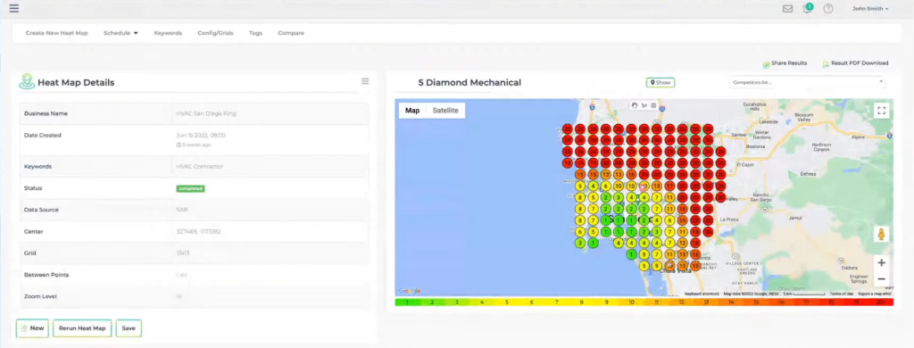The width and height of the screenshot is (914, 348).
Task: Click the red legend segment labeled 20+
Action: pos(881,302)
